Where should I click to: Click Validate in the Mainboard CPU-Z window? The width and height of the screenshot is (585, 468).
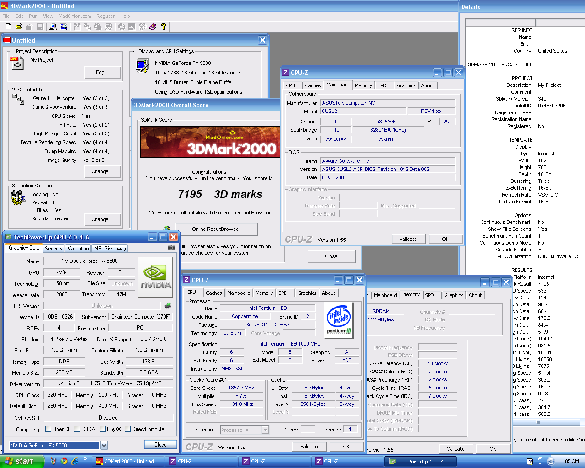[408, 239]
